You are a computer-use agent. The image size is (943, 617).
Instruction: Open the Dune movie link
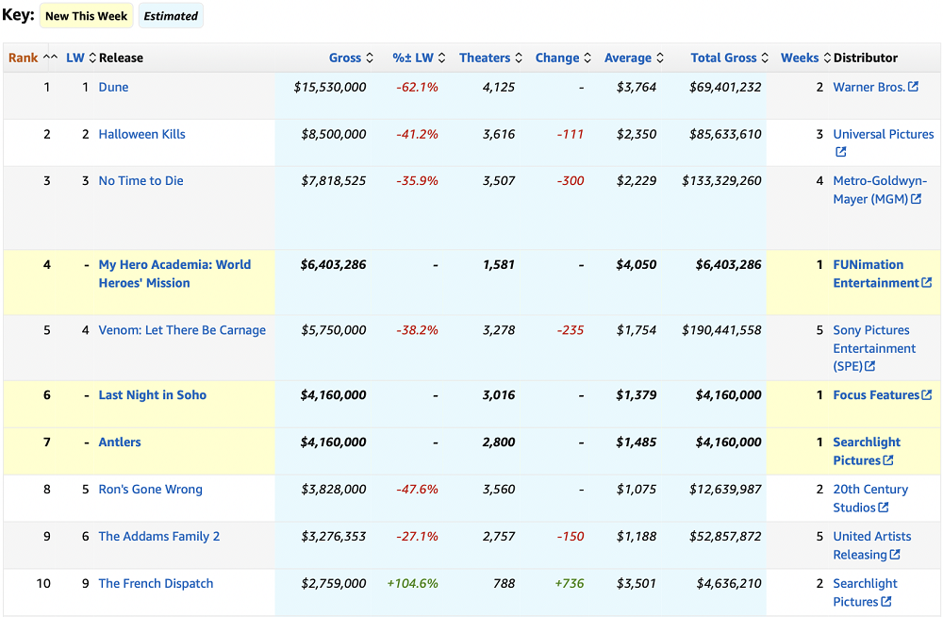tap(113, 87)
